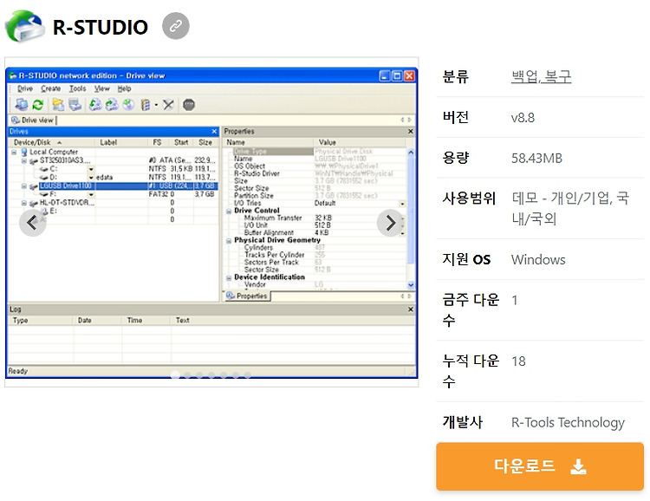Close the Properties panel with its X

[x=411, y=132]
